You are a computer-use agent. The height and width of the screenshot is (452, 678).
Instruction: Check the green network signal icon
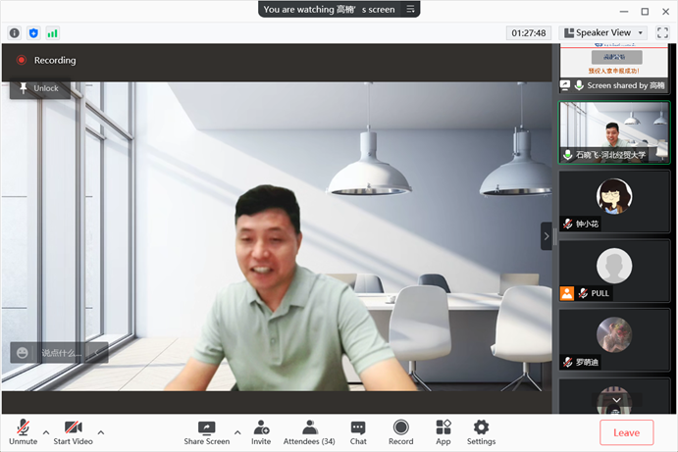52,32
